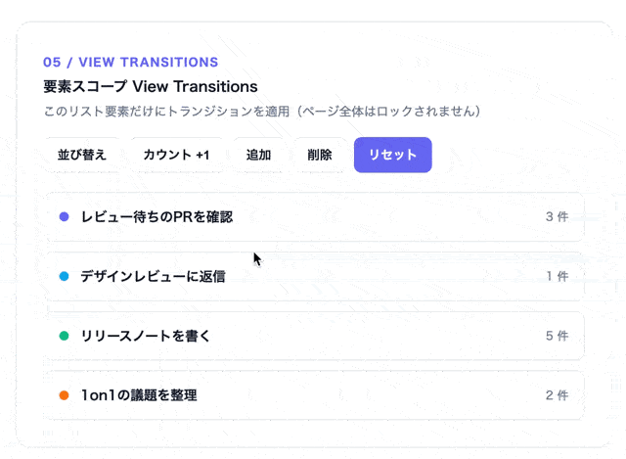Click the 要素スコープ View Transitions heading

[x=151, y=86]
